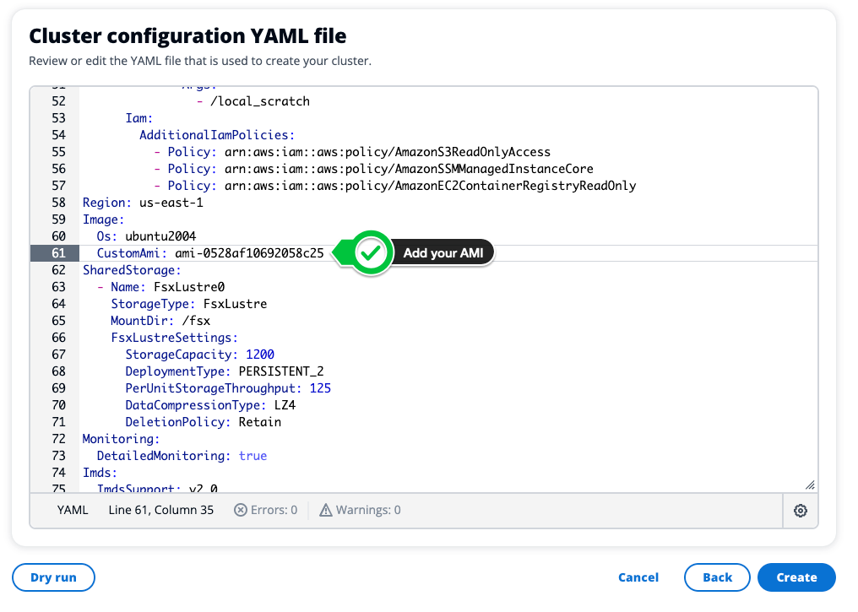Click the DetailedMonitoring true value
858x612 pixels.
(x=253, y=456)
